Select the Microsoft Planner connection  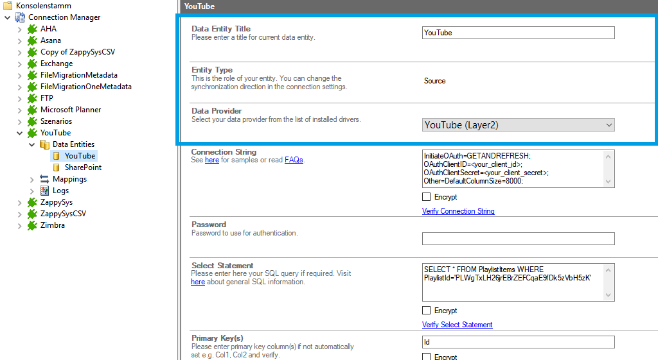coord(71,110)
